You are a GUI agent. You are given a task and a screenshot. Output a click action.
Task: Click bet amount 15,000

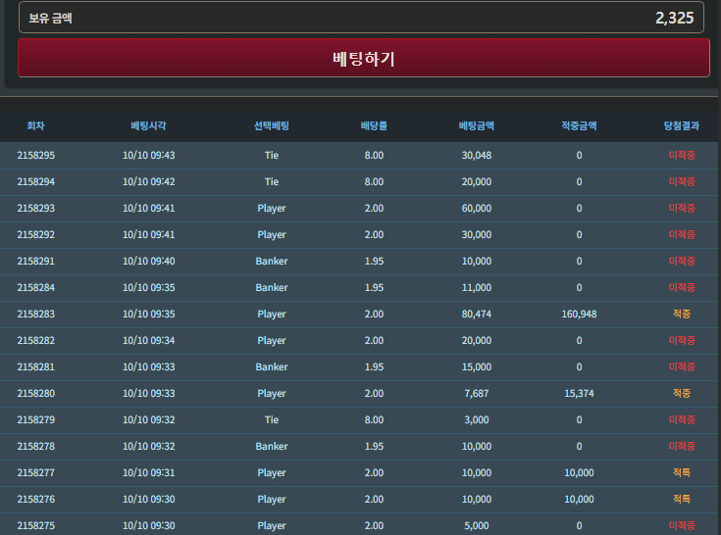(x=477, y=366)
